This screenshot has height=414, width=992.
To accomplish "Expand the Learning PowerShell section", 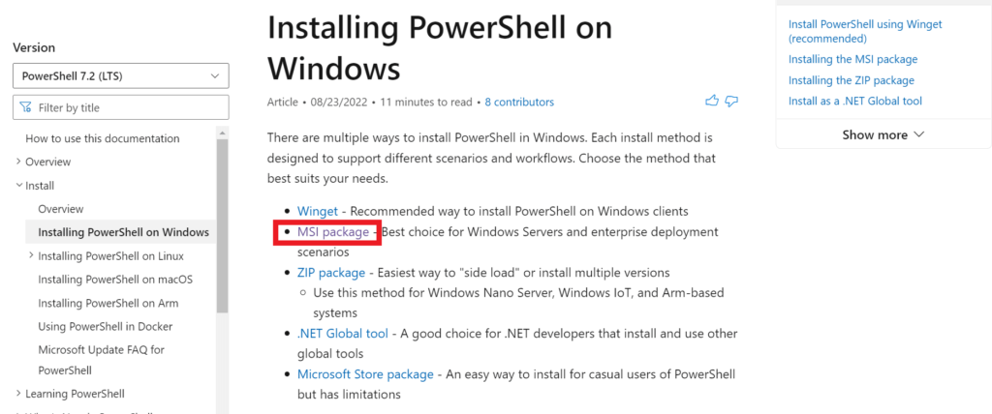I will 18,394.
